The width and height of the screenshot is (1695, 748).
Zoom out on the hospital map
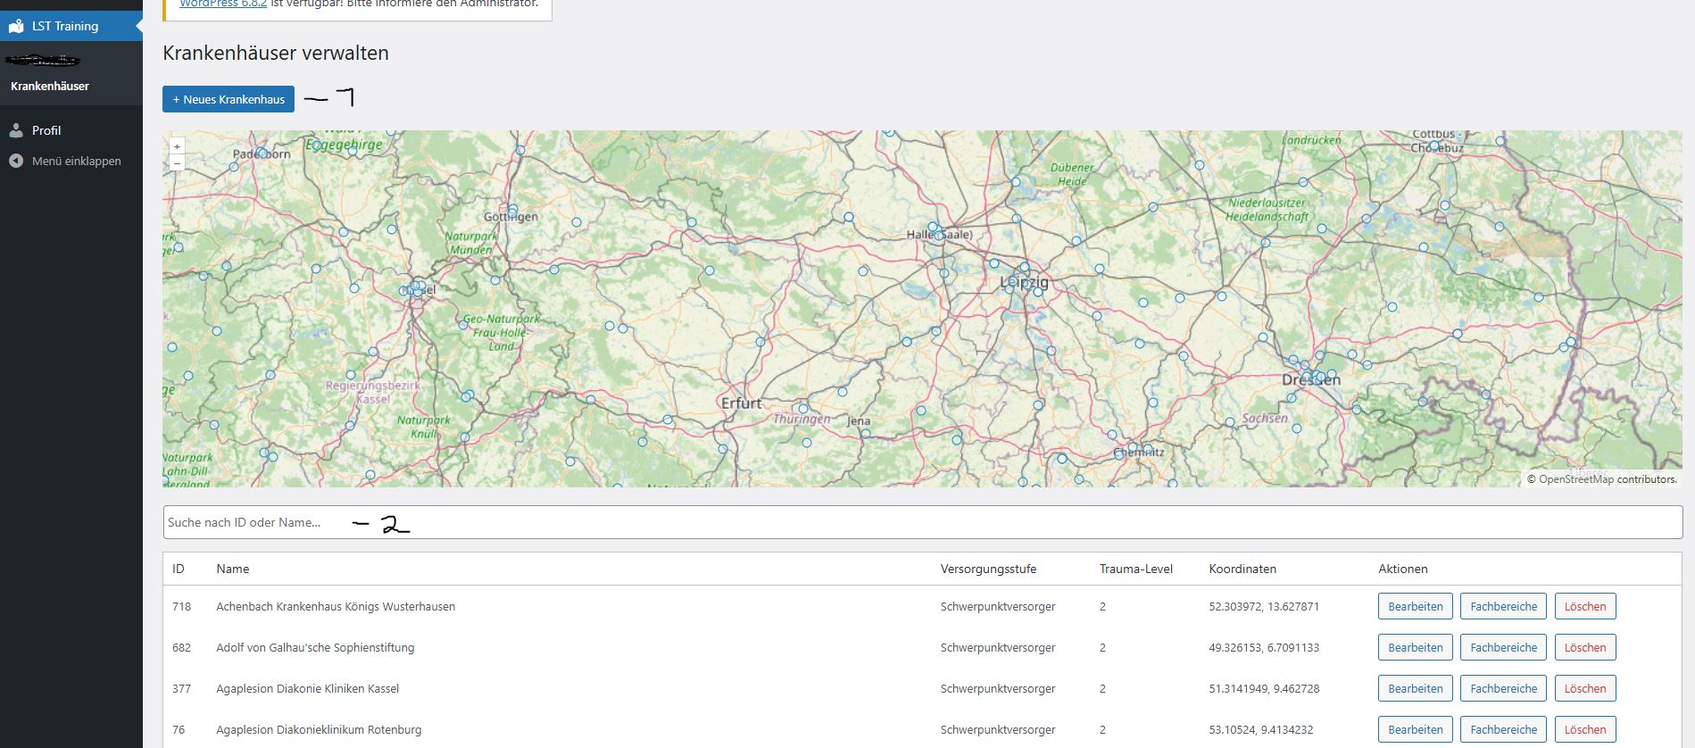[177, 162]
